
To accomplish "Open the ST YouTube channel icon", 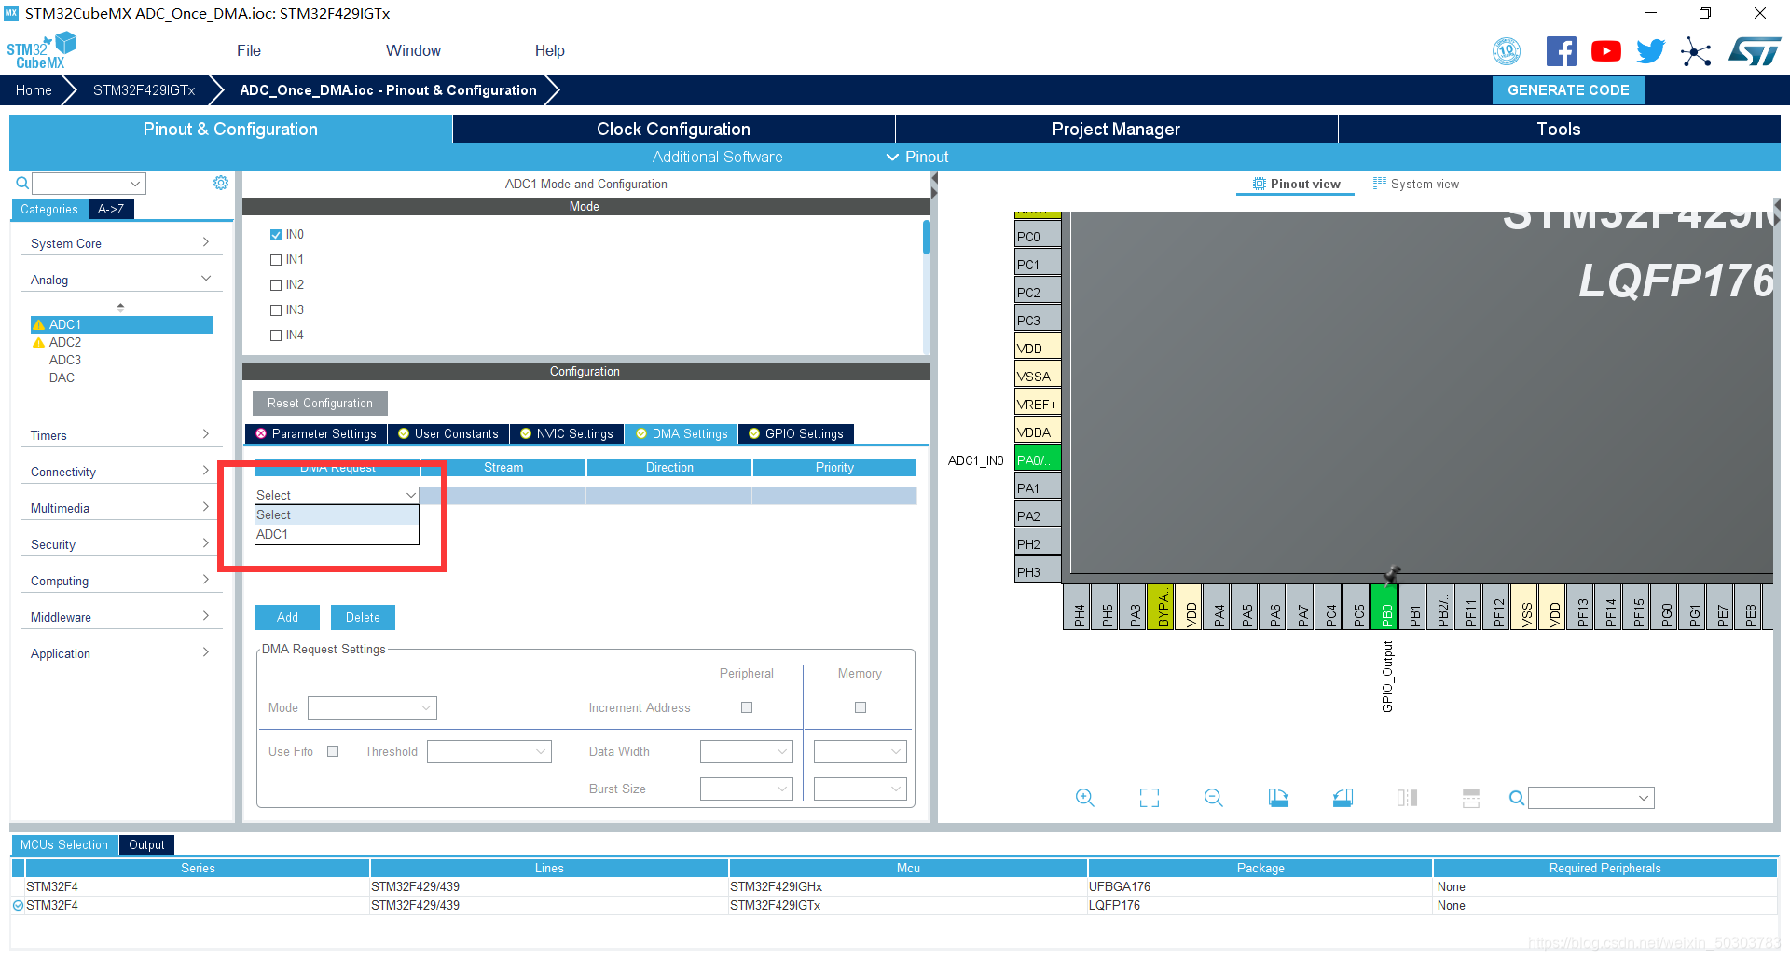I will tap(1605, 51).
